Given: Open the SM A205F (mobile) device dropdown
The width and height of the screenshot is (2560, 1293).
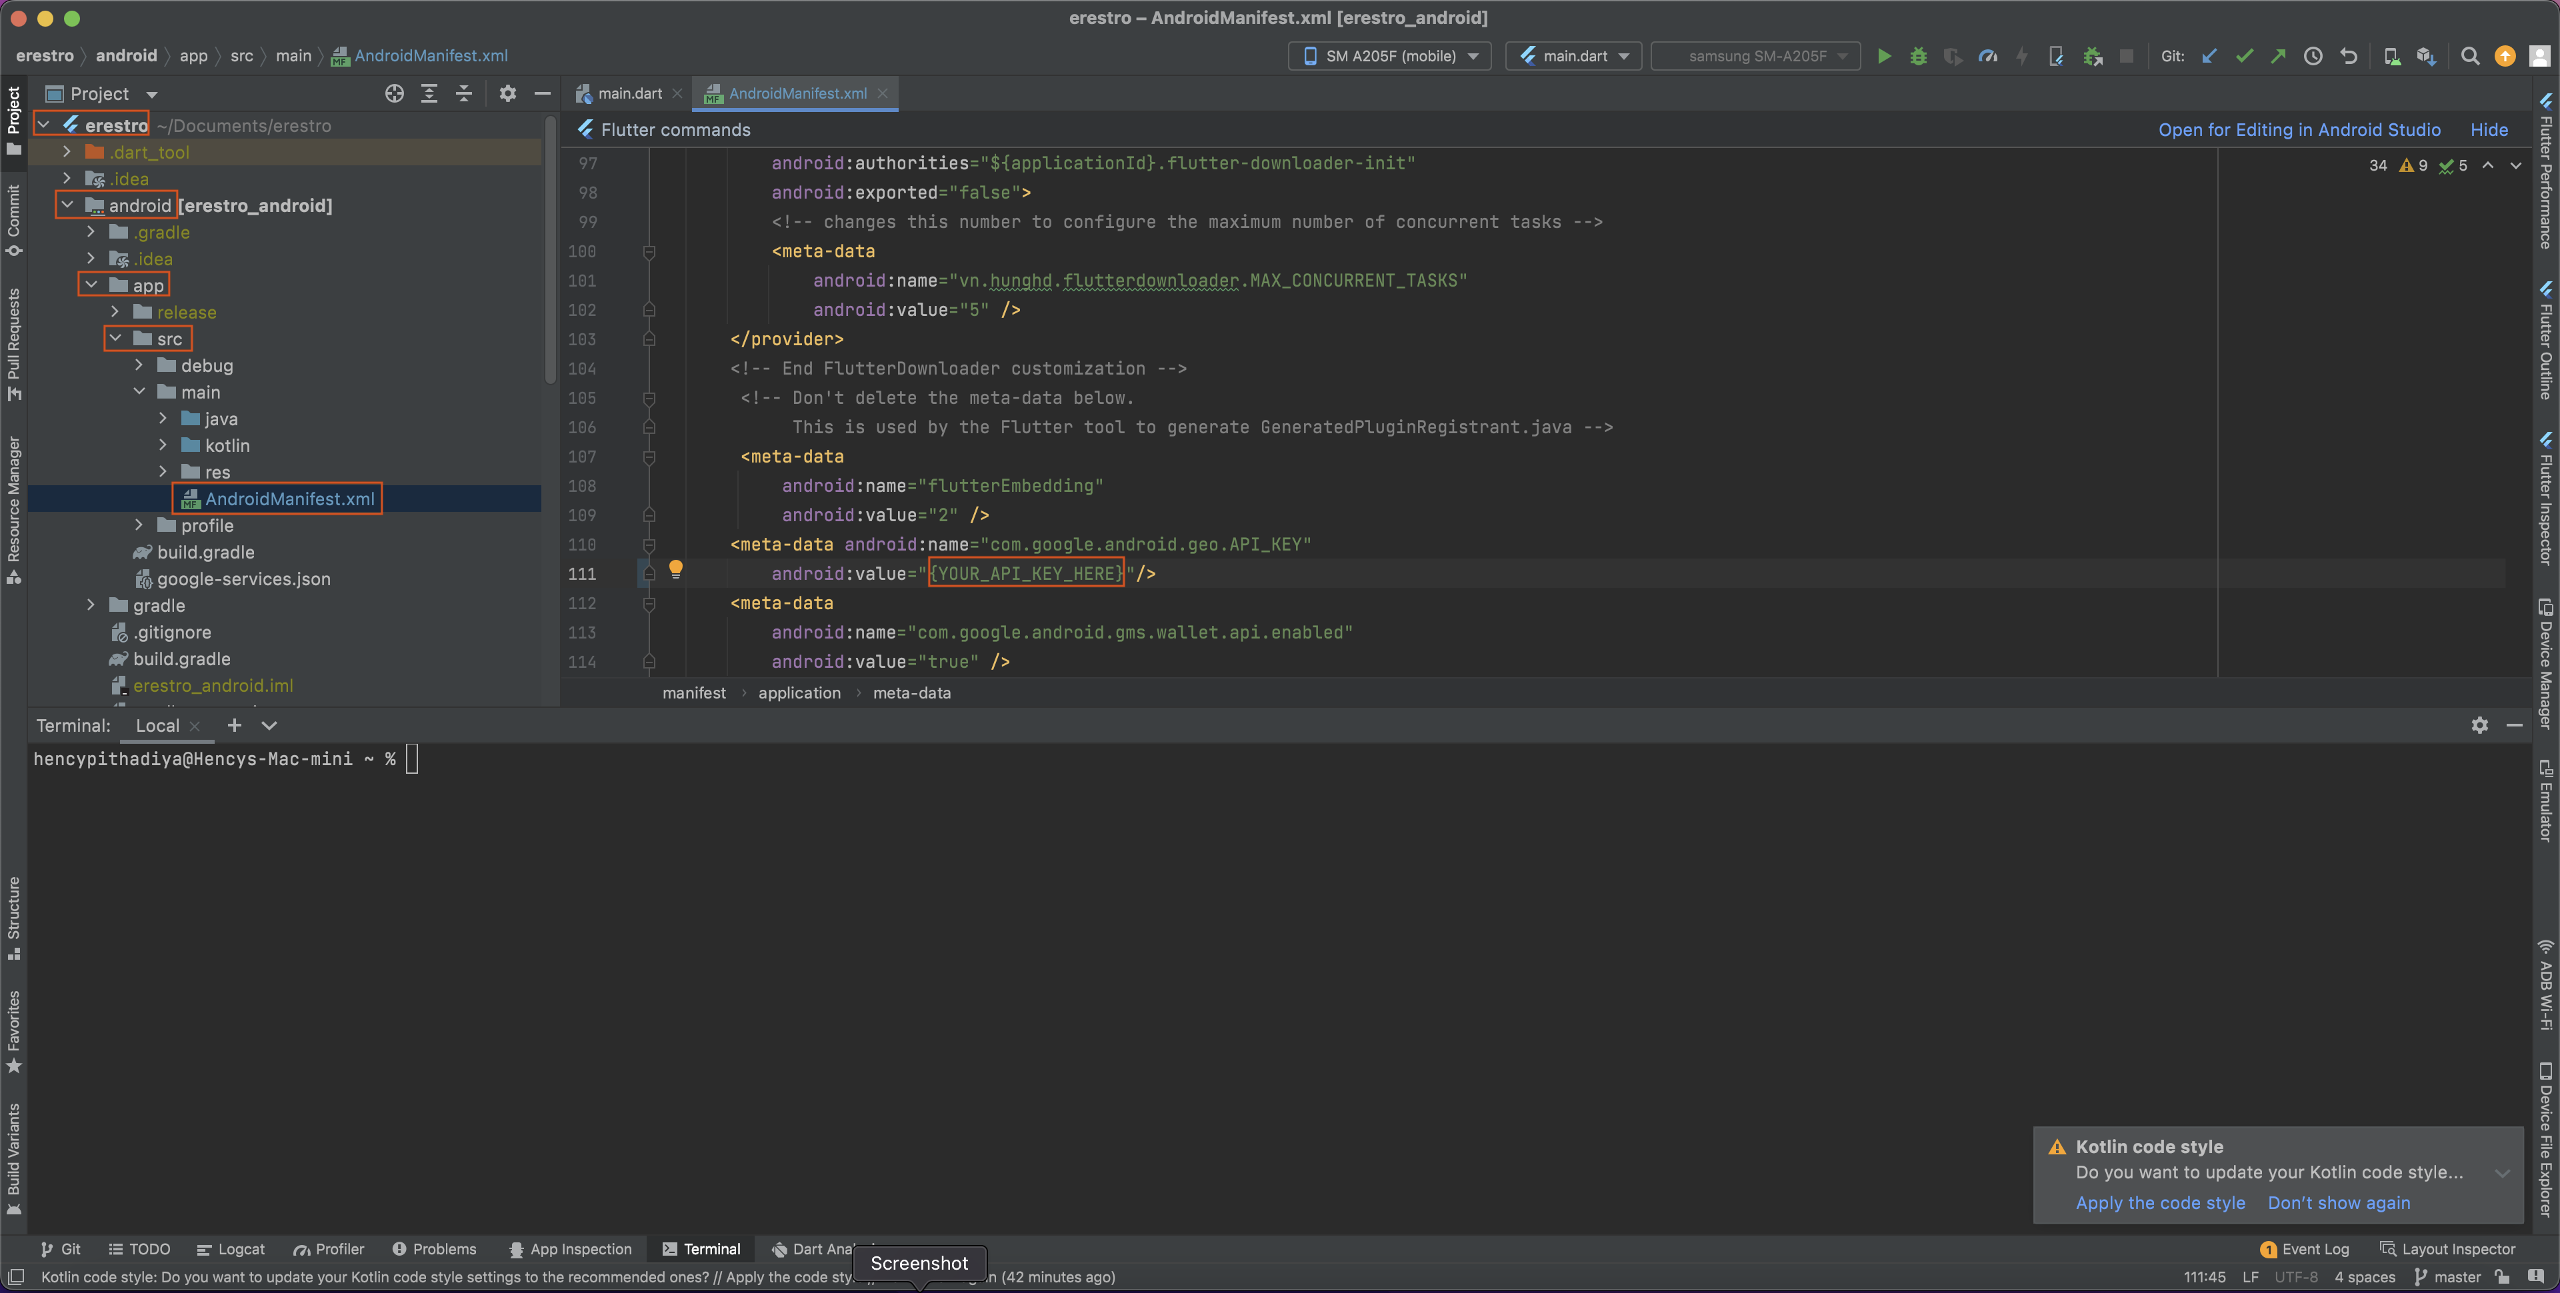Looking at the screenshot, I should coord(1389,56).
